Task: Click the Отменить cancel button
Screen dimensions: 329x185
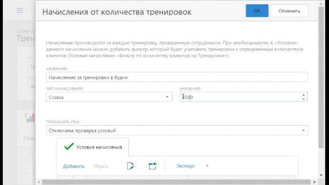Action: [289, 10]
